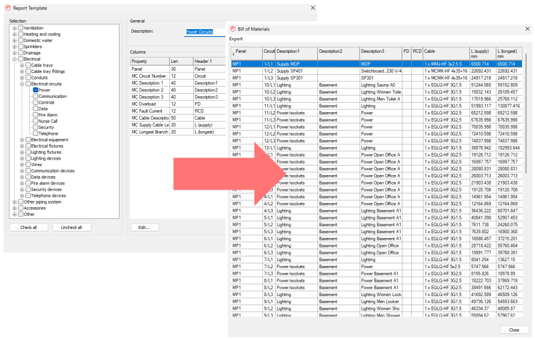Image resolution: width=535 pixels, height=340 pixels.
Task: Check the Ventilation checkbox
Action: coord(21,28)
